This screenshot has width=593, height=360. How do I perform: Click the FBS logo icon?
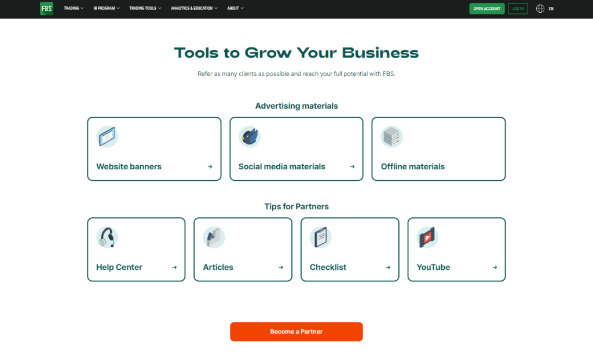tap(46, 9)
